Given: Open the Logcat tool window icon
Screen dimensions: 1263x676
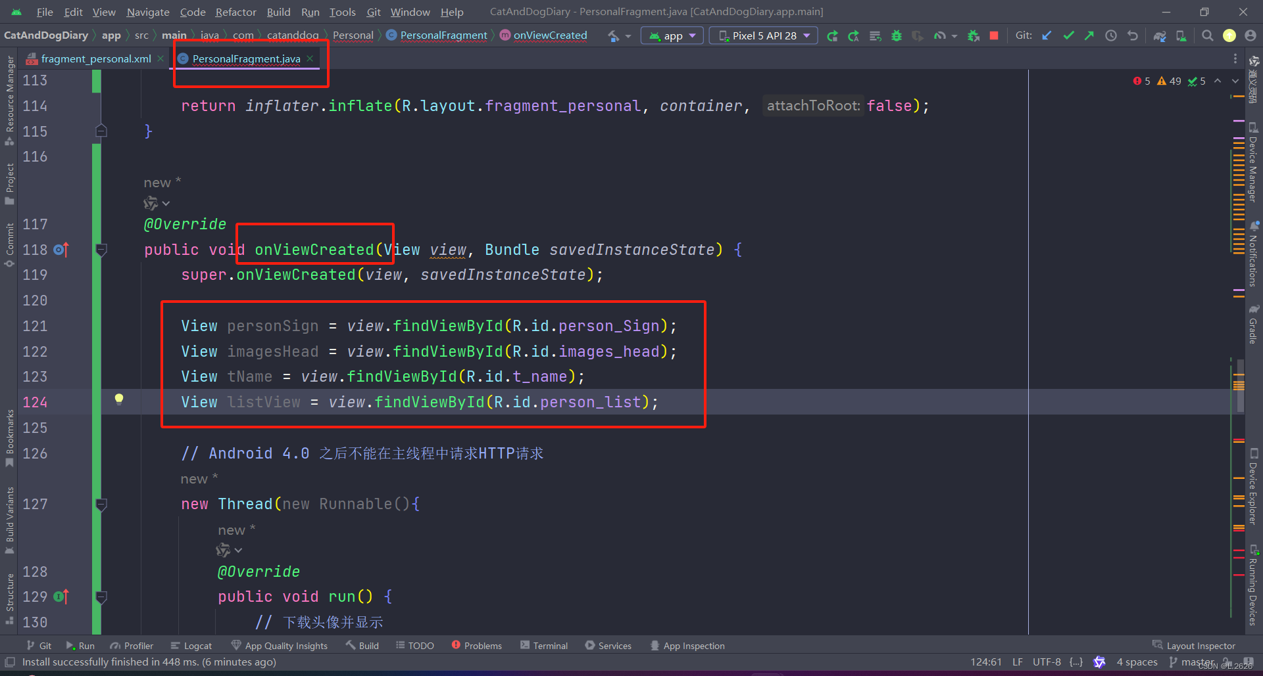Looking at the screenshot, I should point(191,645).
